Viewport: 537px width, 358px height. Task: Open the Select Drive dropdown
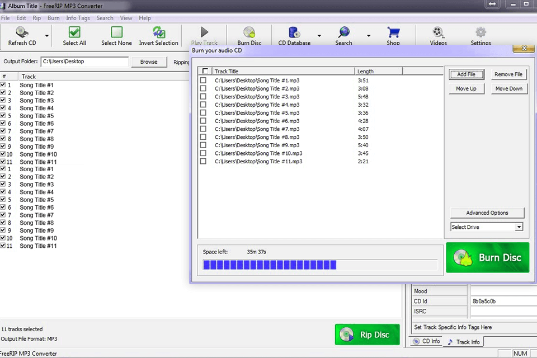[x=487, y=227]
